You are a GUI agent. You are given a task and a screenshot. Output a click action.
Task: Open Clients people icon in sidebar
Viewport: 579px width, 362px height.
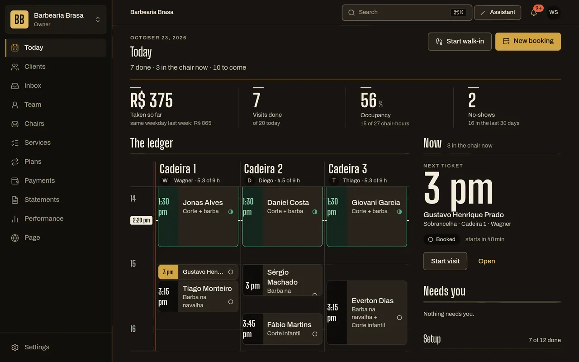(15, 67)
